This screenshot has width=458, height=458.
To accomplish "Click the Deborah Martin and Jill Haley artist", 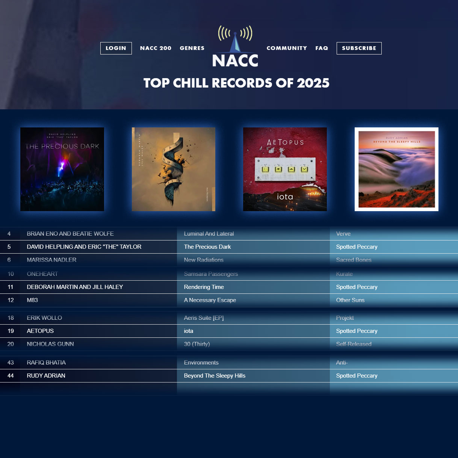I will (x=75, y=287).
